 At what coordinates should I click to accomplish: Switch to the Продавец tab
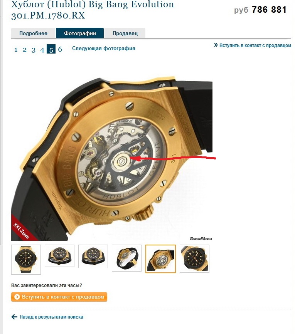[x=125, y=33]
